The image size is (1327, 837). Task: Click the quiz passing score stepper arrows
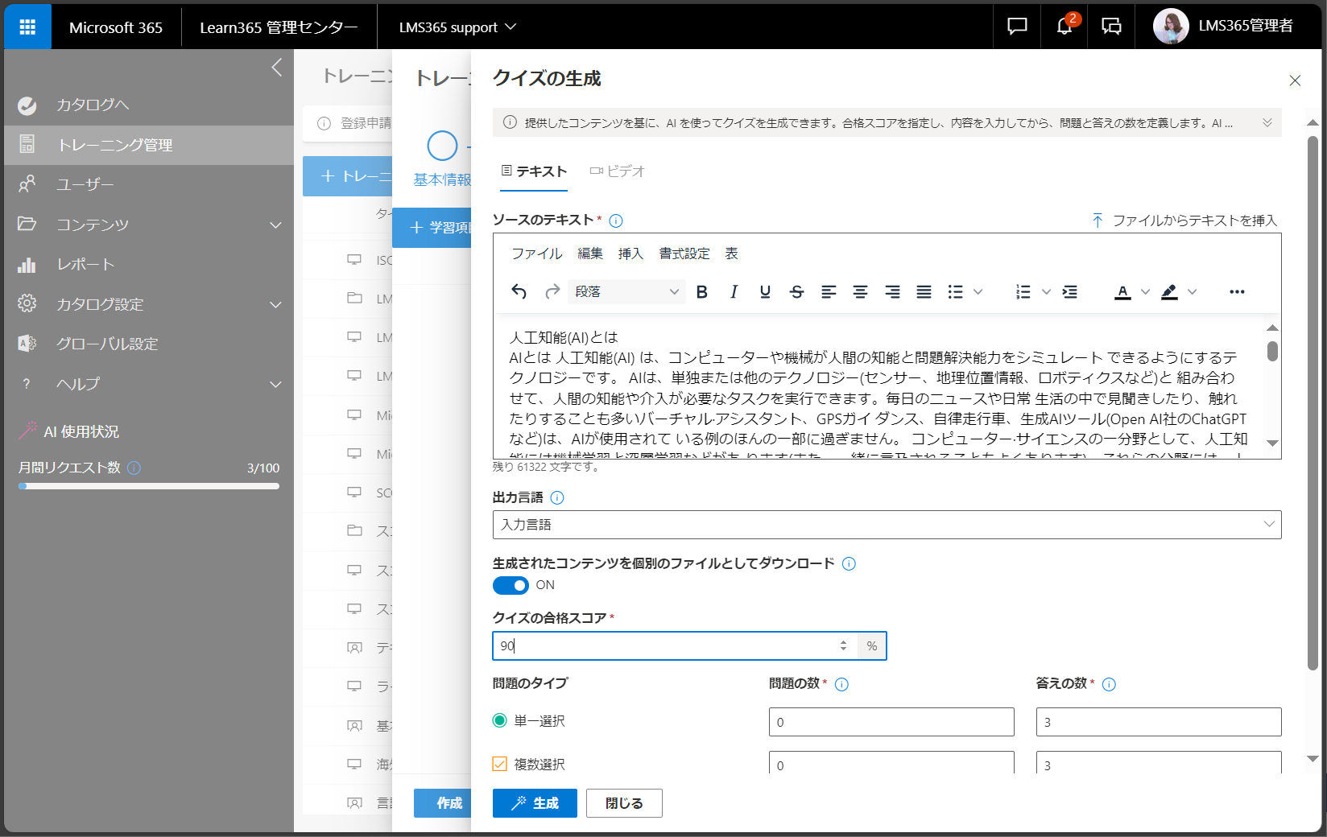[843, 645]
